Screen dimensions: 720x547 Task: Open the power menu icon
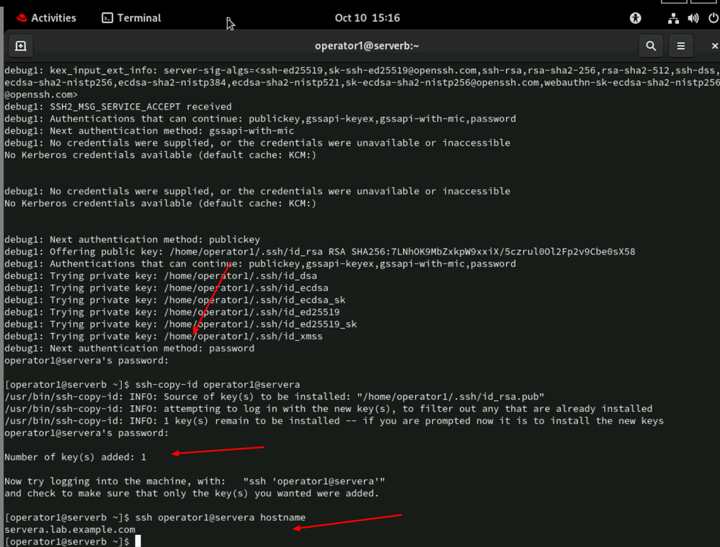point(713,18)
